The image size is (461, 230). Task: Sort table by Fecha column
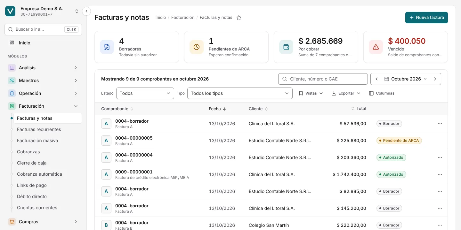pos(218,109)
